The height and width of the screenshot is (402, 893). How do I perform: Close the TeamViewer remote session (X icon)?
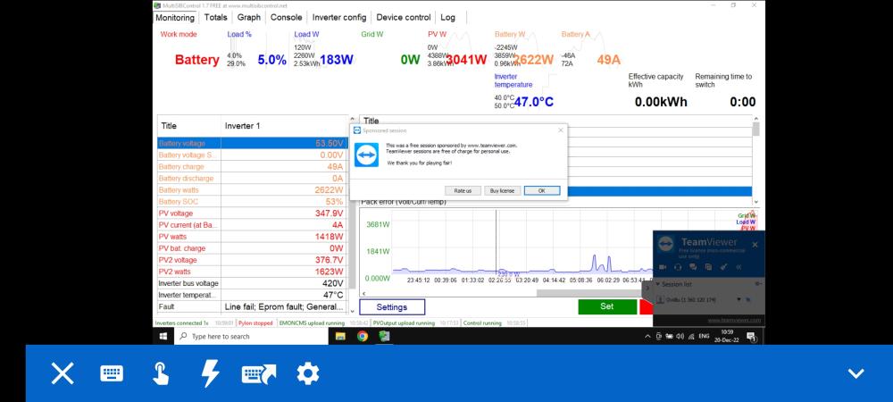[x=63, y=374]
